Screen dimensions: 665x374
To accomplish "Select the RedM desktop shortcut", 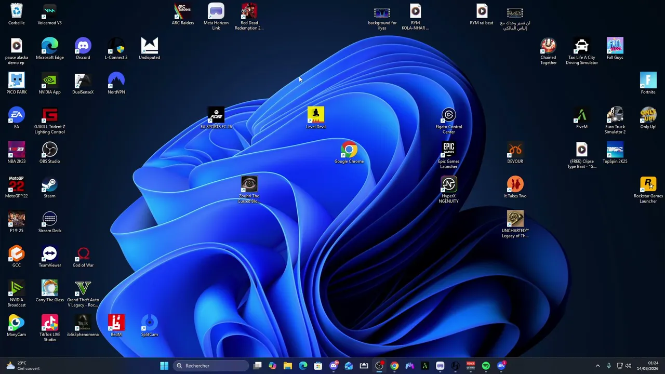I will 116,326.
